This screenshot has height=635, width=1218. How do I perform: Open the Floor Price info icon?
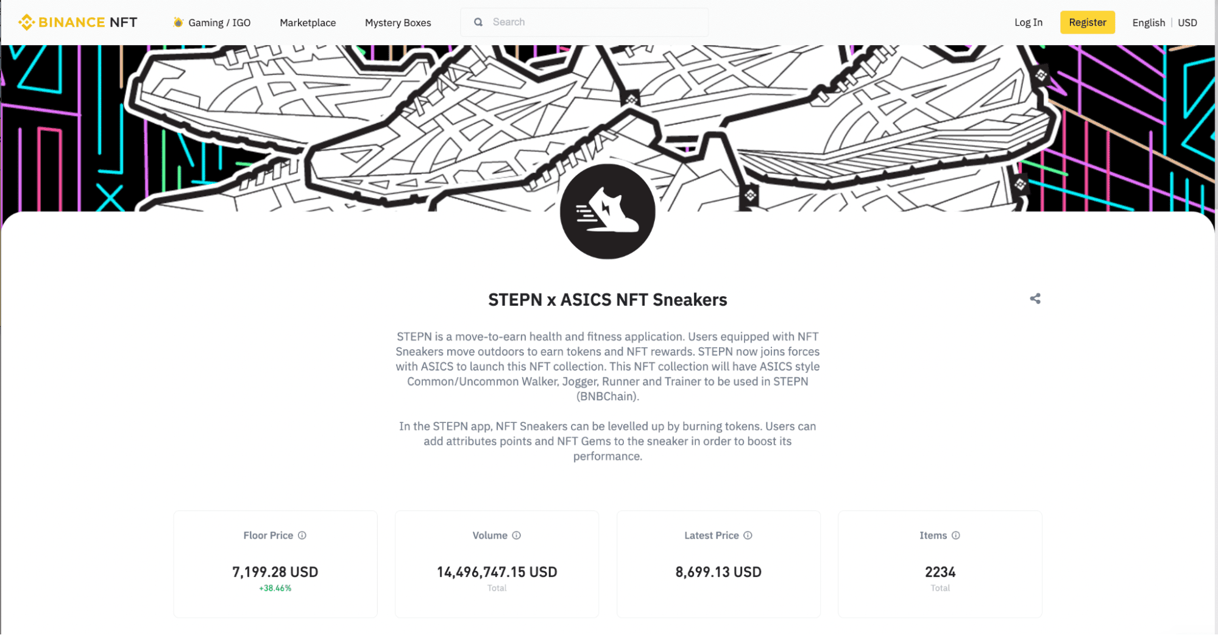click(x=302, y=535)
